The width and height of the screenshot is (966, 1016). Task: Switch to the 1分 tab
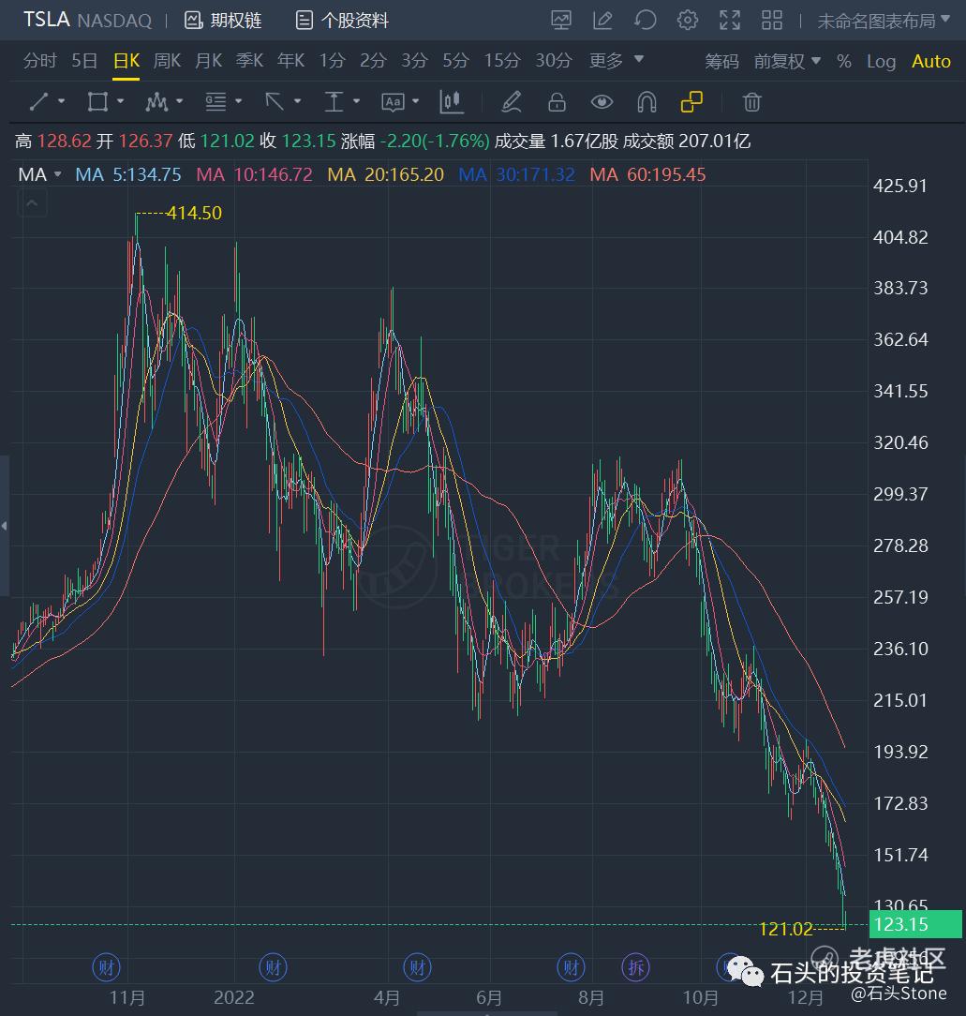(332, 61)
